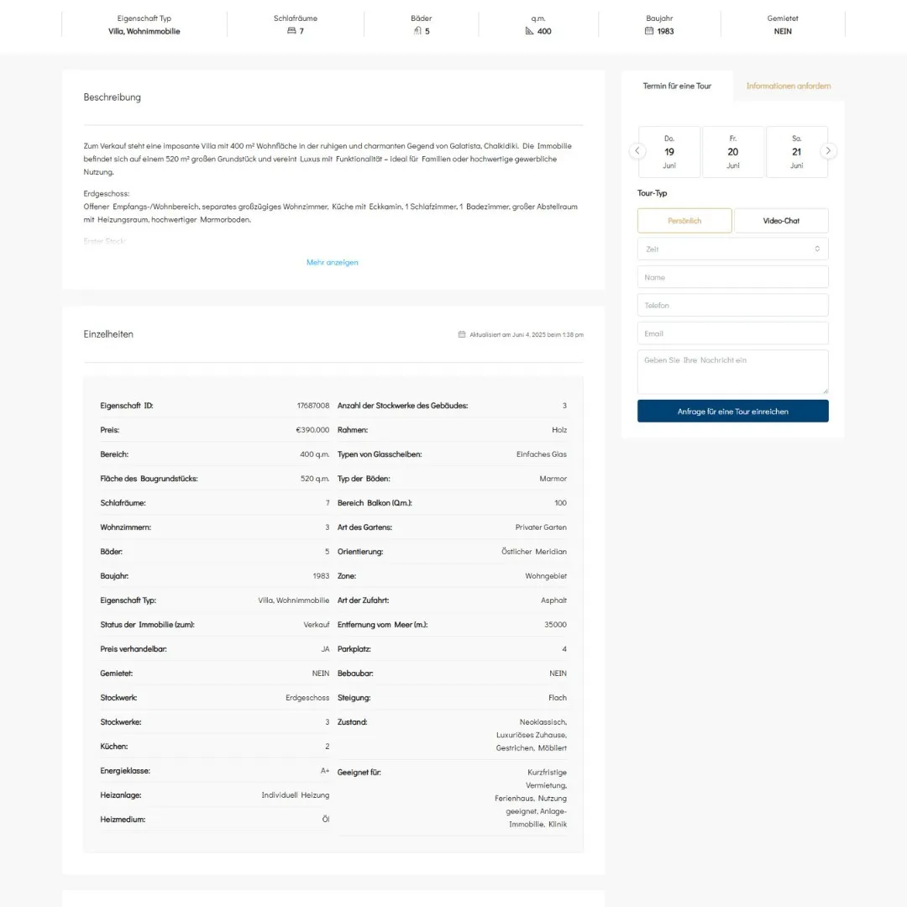Select Video-Chat tour type
Screen dimensions: 907x907
point(781,220)
